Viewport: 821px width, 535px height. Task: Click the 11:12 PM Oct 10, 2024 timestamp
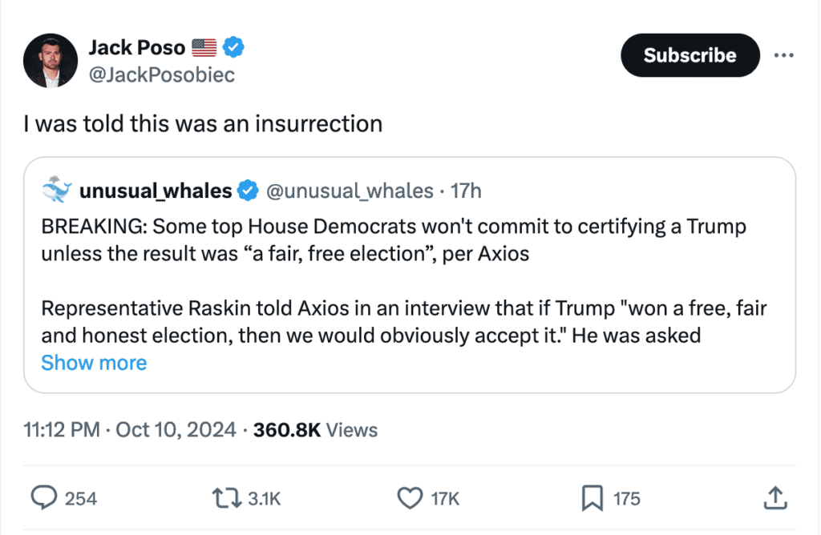[130, 430]
